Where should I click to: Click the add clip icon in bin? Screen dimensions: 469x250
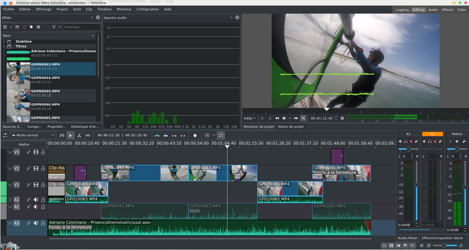tap(5, 27)
